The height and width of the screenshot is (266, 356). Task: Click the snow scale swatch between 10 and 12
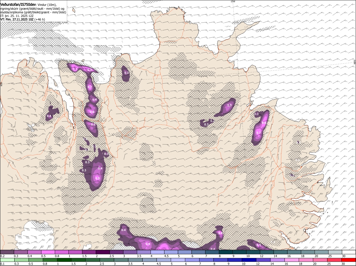(x=253, y=252)
